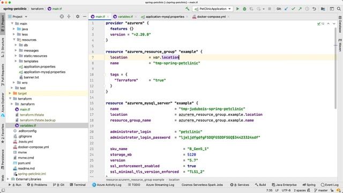Switch to docker-compose.yml editor tab
This screenshot has height=193, width=343.
click(x=211, y=17)
